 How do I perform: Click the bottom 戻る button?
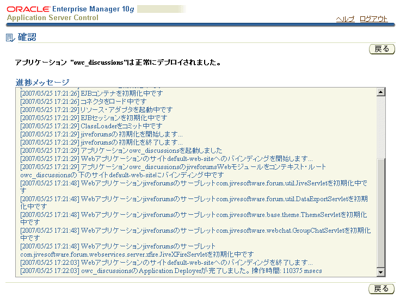point(381,289)
